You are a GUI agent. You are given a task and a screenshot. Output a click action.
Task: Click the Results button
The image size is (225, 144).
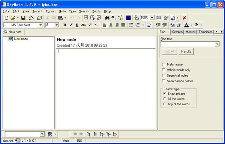(x=186, y=52)
